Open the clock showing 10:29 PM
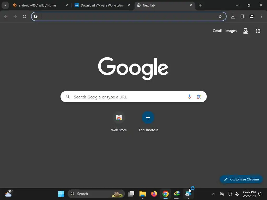 tap(249, 194)
